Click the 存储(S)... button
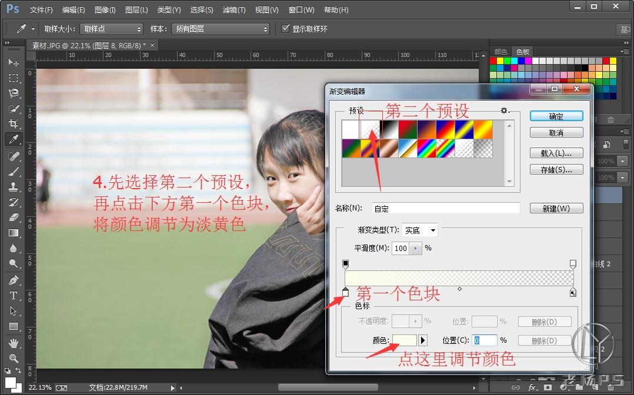The height and width of the screenshot is (395, 634). click(556, 169)
